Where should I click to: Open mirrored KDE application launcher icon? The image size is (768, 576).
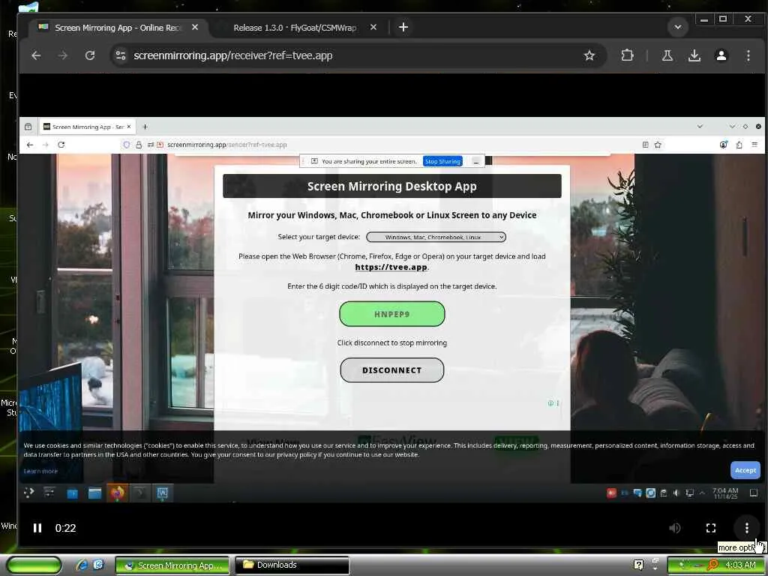(x=29, y=493)
